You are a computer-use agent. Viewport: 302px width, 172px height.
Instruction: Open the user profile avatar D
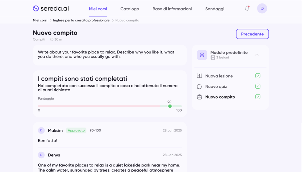point(262,9)
